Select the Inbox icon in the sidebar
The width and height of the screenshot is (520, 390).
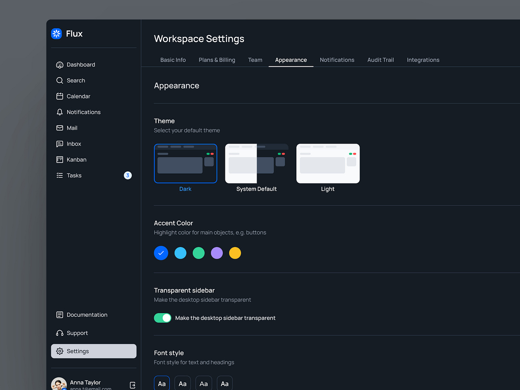click(59, 143)
